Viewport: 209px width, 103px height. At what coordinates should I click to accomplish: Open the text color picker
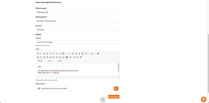pos(63,57)
